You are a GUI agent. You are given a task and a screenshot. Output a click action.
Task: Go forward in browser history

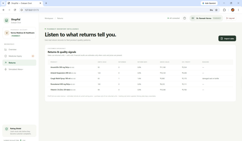pyautogui.click(x=9, y=10)
